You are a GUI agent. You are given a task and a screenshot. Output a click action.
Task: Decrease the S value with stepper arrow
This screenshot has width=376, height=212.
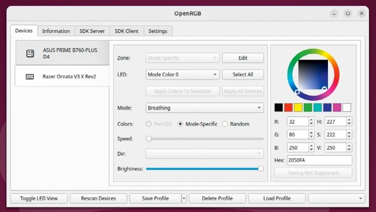point(349,137)
